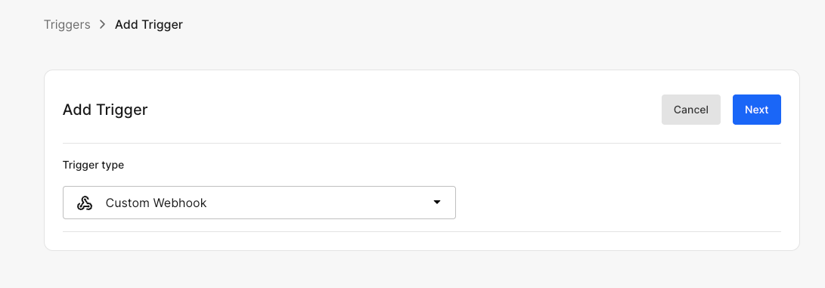The image size is (825, 288).
Task: Cancel adding the trigger
Action: tap(691, 110)
